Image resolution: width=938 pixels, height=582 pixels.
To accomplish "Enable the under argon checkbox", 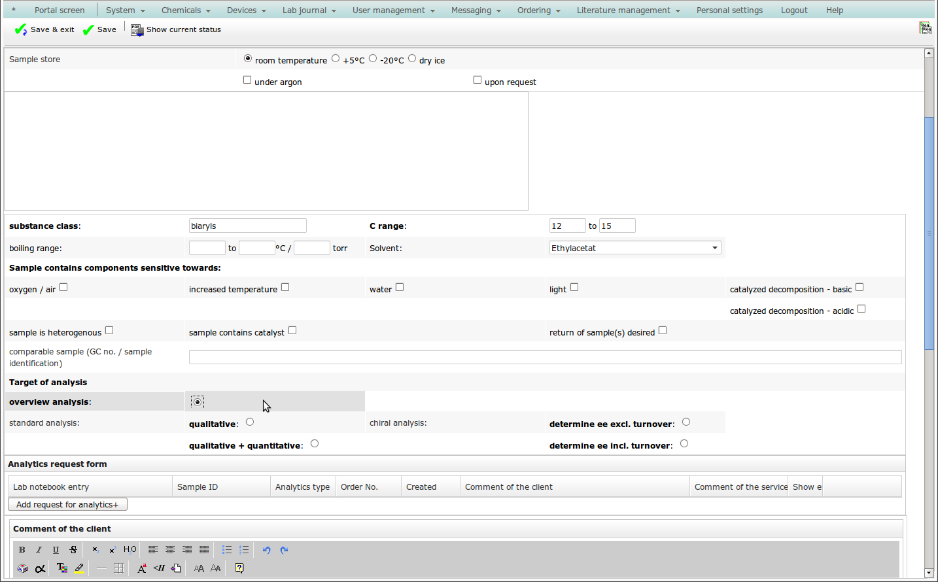I will (247, 80).
